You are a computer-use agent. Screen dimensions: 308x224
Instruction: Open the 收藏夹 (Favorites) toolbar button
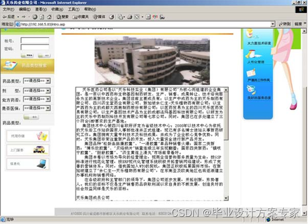tap(80, 17)
